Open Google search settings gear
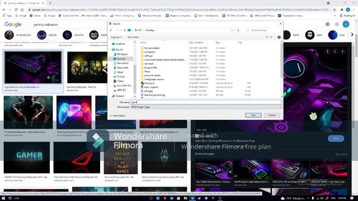Viewport: 358px width, 201px height. [327, 24]
